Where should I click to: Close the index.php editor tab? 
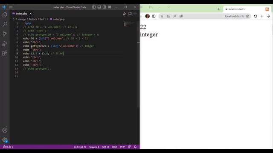click(x=31, y=14)
